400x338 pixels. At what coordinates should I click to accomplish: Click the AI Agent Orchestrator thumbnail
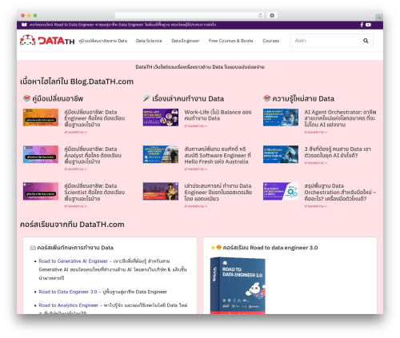coord(281,117)
